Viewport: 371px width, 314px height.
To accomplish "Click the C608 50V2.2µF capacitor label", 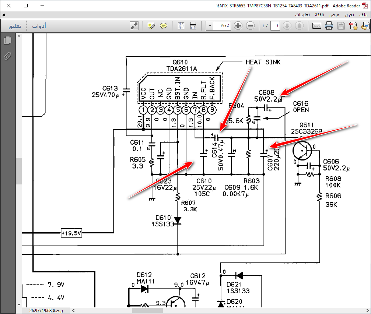I will [x=269, y=96].
